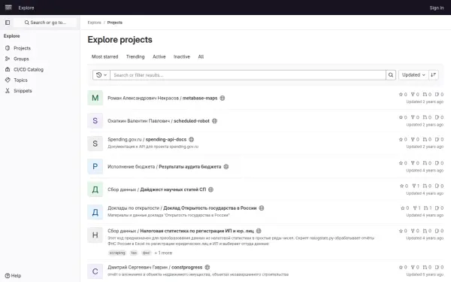Click issues count icon for metabase-maps

[439, 95]
